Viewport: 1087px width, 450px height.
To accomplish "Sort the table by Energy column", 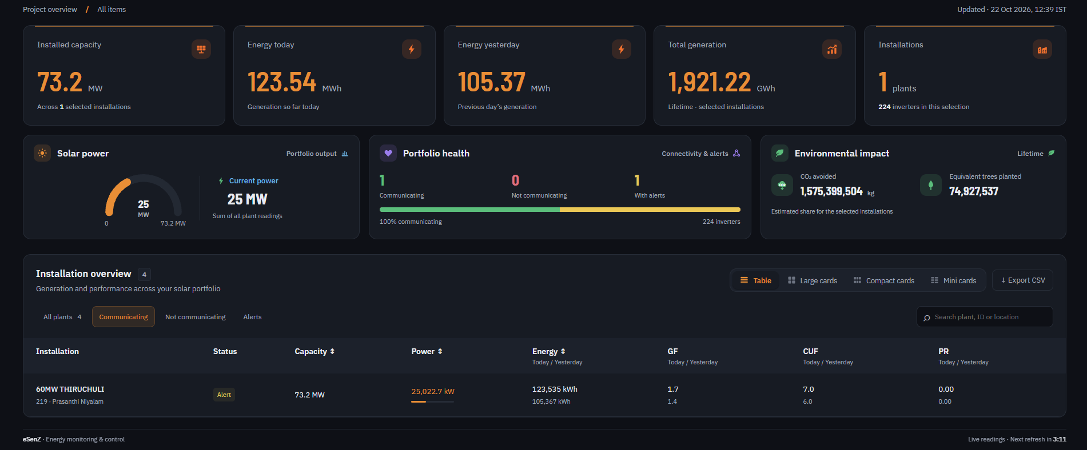I will pyautogui.click(x=548, y=351).
